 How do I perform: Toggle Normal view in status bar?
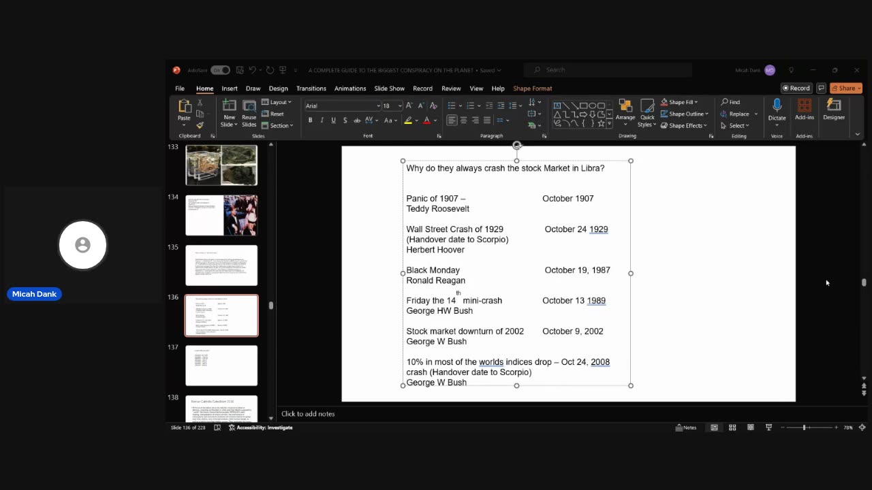coord(714,427)
